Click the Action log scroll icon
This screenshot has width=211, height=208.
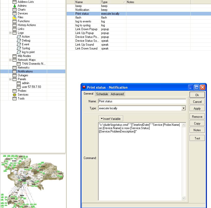click(x=19, y=37)
